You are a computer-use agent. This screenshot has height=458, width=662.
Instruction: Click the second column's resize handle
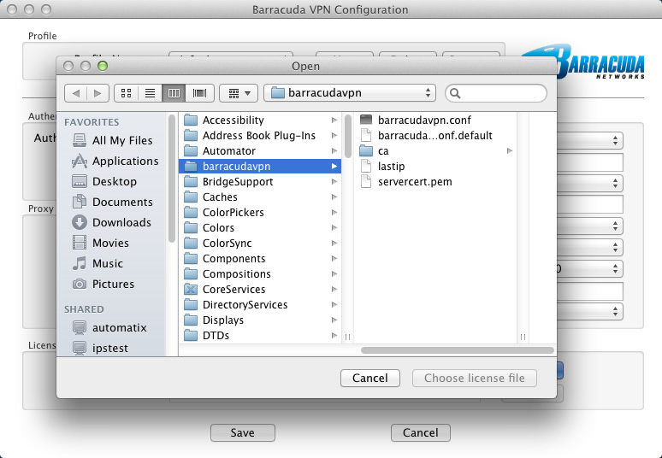point(523,337)
